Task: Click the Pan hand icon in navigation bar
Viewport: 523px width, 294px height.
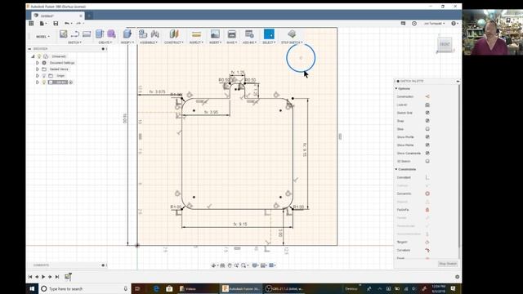Action: [x=230, y=265]
